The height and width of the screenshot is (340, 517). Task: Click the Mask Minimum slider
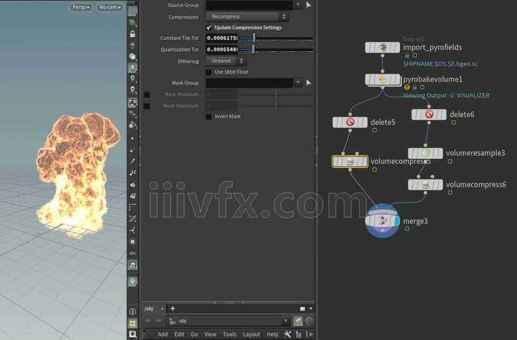click(x=276, y=95)
